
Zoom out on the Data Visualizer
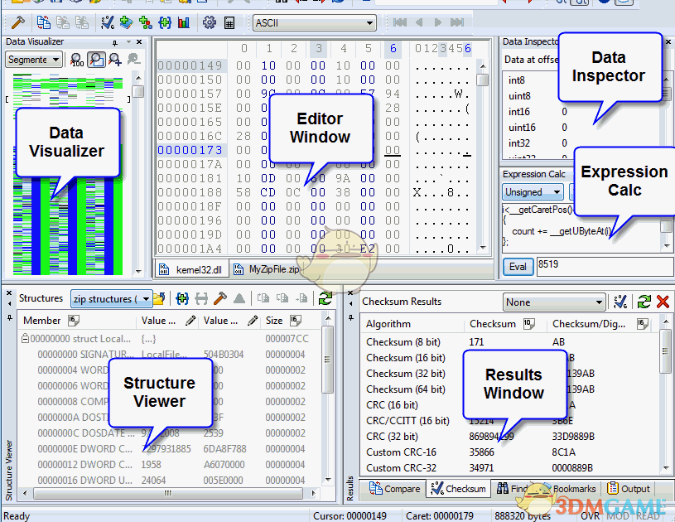click(134, 59)
